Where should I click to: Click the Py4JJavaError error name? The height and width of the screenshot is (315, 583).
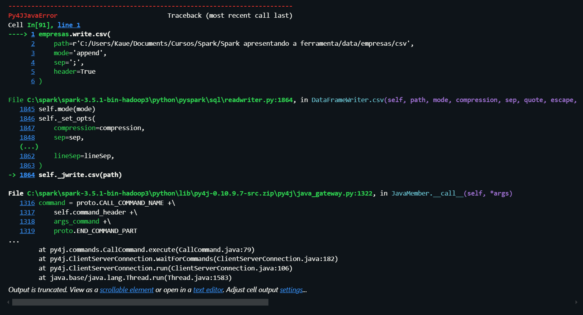[x=33, y=15]
